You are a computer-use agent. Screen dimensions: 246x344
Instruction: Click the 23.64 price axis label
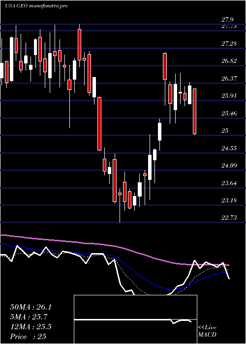click(229, 183)
